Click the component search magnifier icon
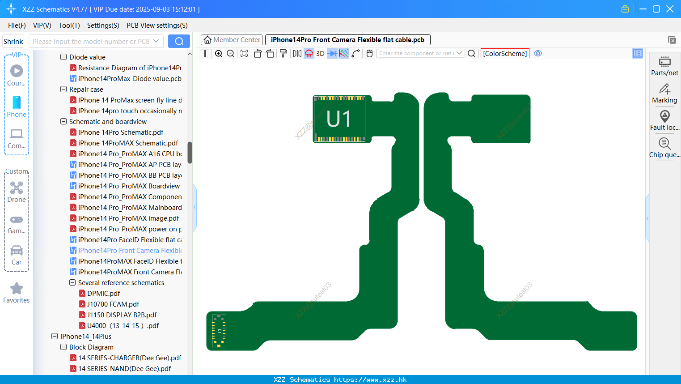 [471, 53]
